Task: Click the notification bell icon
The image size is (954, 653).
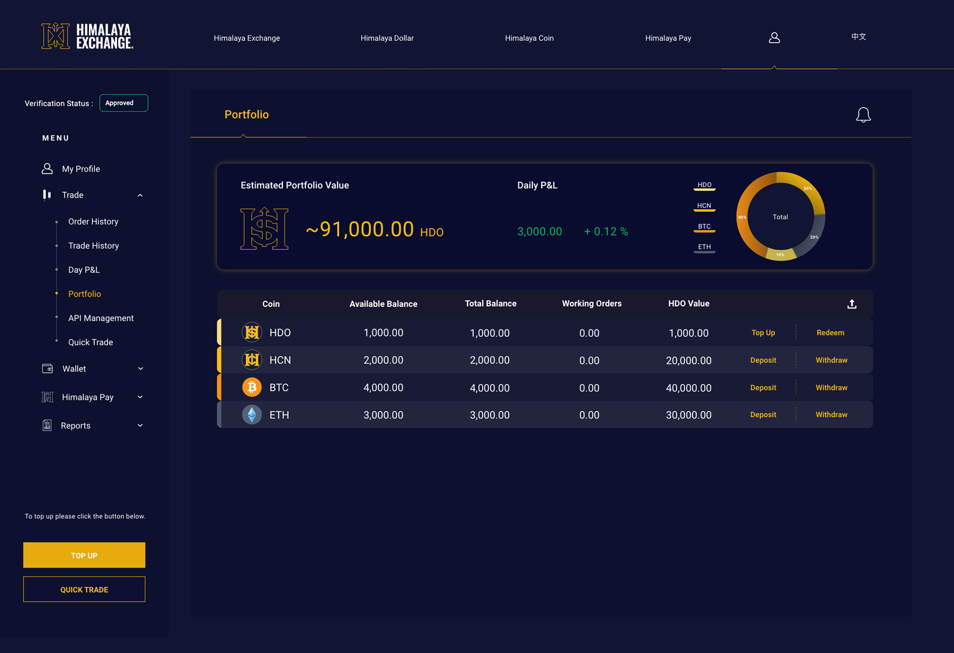Action: (863, 114)
